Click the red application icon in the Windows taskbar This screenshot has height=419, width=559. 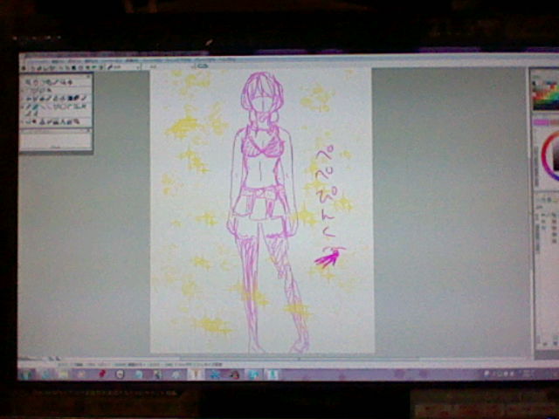pos(102,374)
